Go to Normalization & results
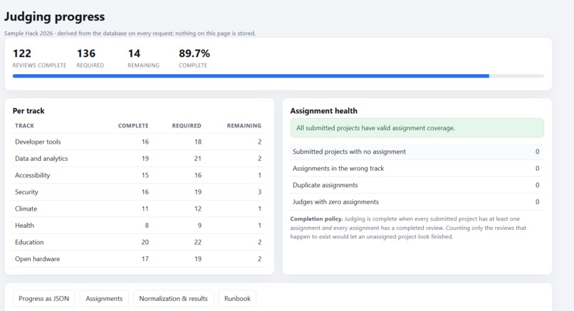 click(x=173, y=299)
